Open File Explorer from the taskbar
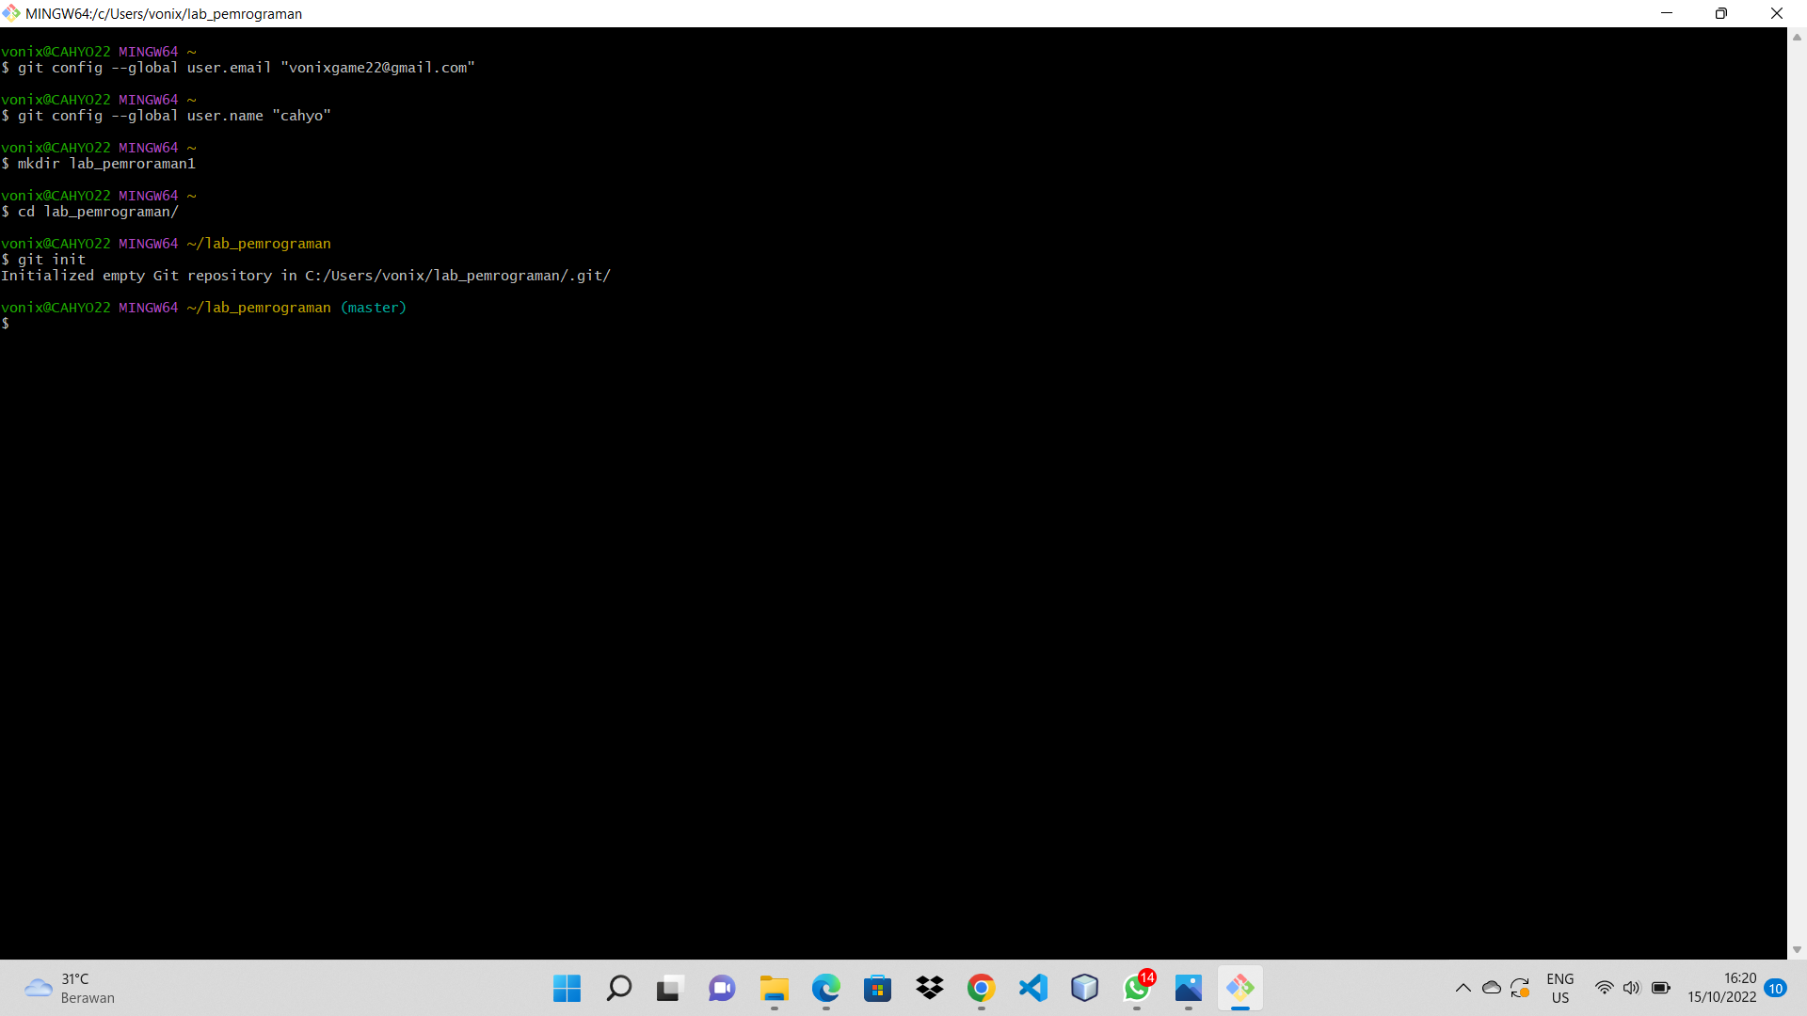Screen dimensions: 1807x1016 coord(773,988)
